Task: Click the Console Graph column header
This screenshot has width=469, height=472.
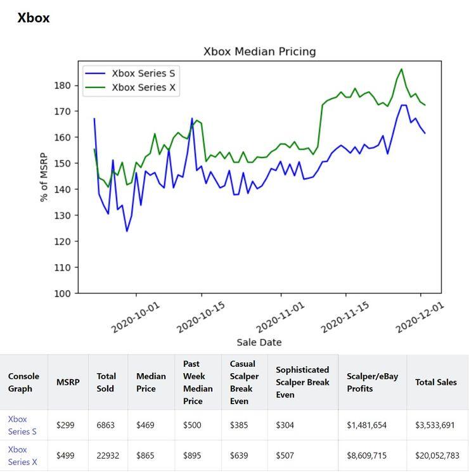Action: tap(23, 382)
